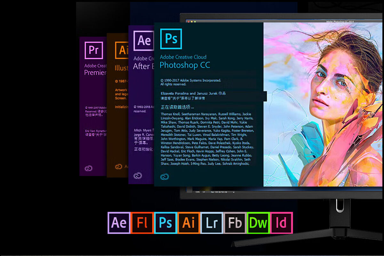The width and height of the screenshot is (384, 256).
Task: Click the Flash Builder (Fb) icon
Action: [235, 223]
